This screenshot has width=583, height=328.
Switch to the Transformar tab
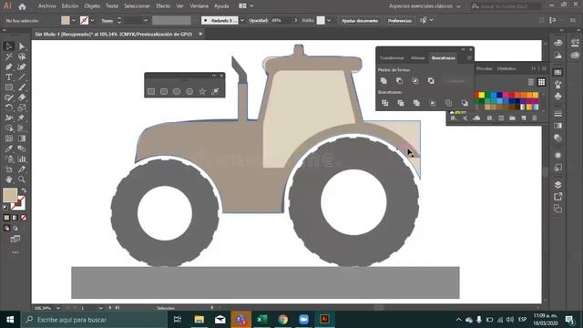(x=392, y=58)
